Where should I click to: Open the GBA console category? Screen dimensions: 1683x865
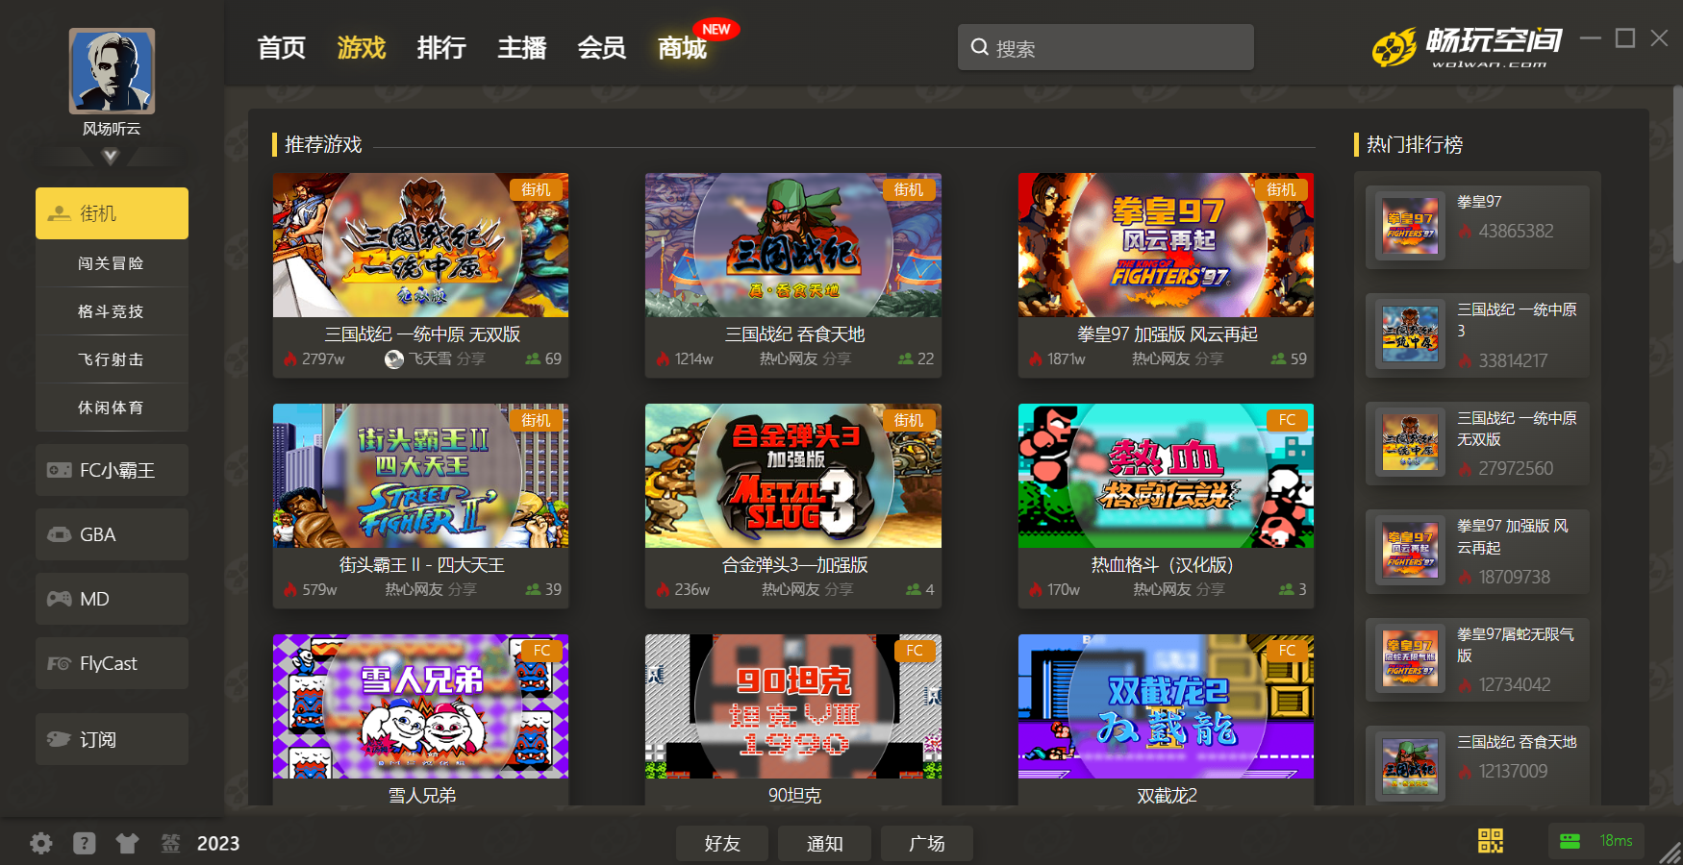pos(112,534)
